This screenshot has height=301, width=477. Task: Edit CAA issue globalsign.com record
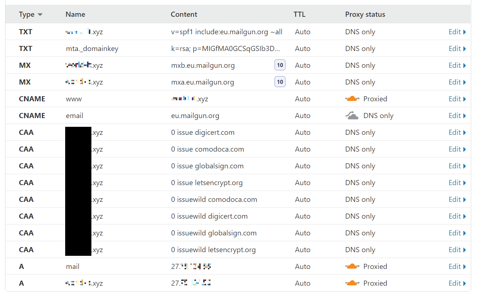pyautogui.click(x=457, y=166)
